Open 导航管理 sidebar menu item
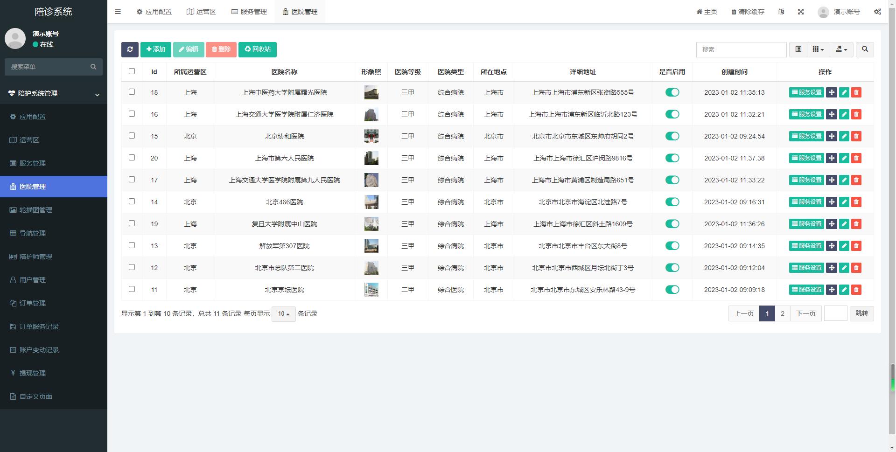The height and width of the screenshot is (452, 896). click(54, 233)
